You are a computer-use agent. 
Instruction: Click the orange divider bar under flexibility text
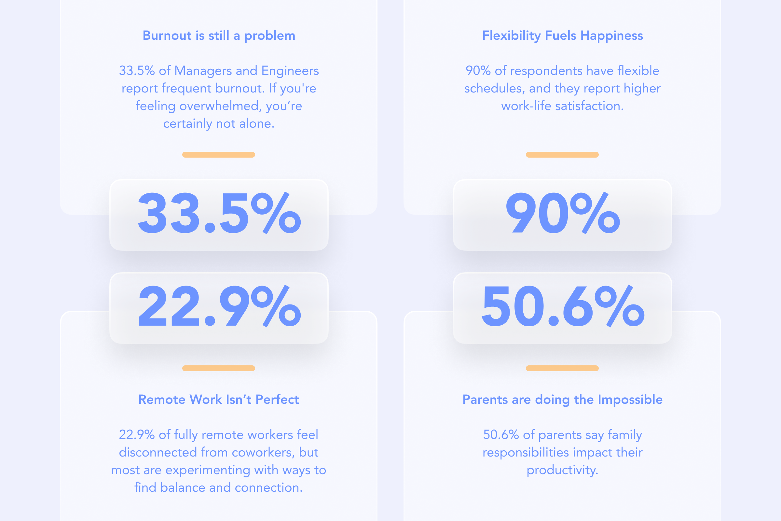tap(562, 154)
